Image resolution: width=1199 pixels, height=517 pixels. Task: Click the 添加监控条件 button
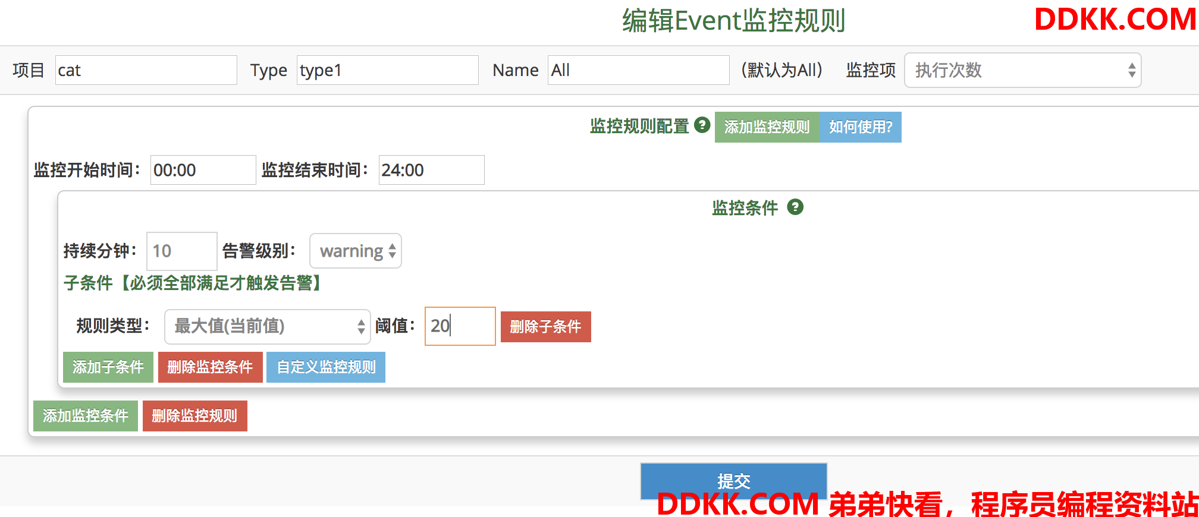click(86, 416)
